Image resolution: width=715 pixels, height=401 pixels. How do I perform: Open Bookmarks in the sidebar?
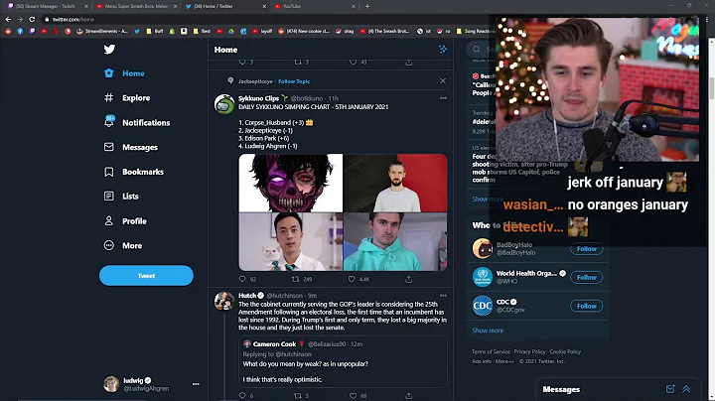point(134,172)
